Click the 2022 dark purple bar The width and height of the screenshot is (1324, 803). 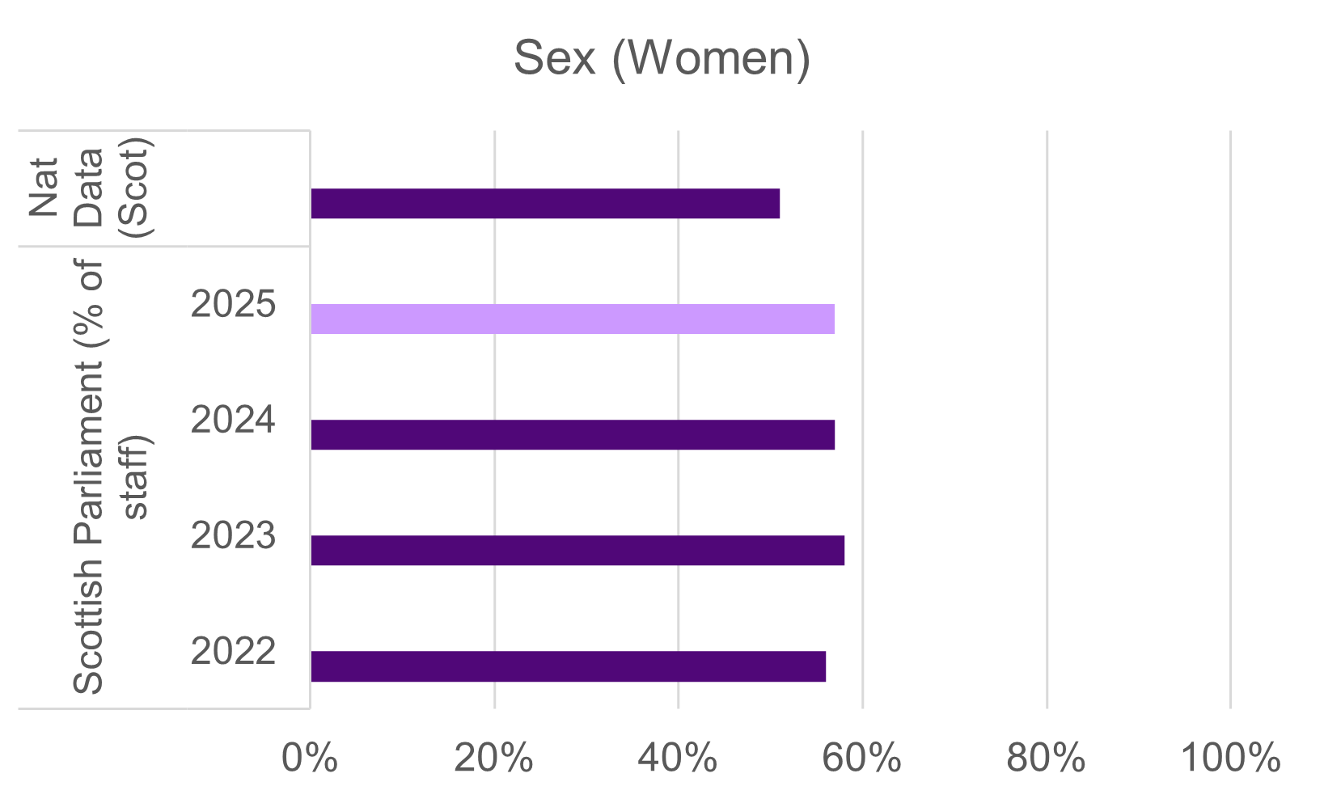(568, 666)
